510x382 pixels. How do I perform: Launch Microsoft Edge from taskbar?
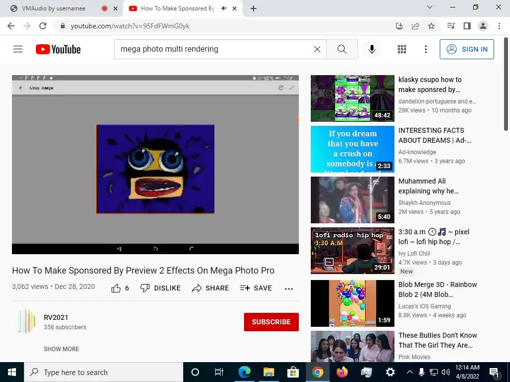click(x=244, y=372)
